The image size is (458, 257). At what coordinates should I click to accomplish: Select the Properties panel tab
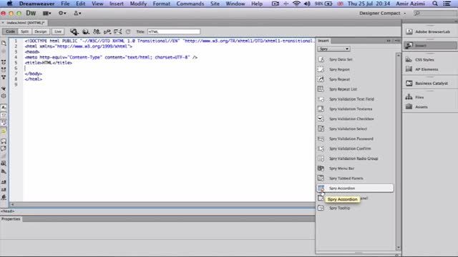(x=11, y=219)
